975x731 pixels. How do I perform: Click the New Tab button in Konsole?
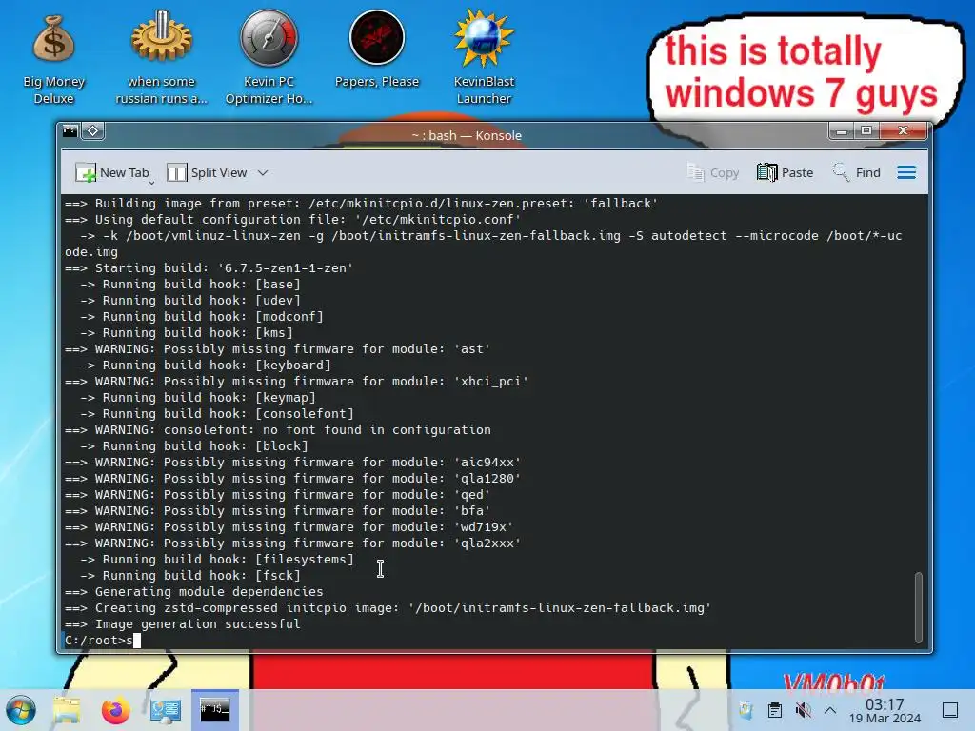pos(112,173)
